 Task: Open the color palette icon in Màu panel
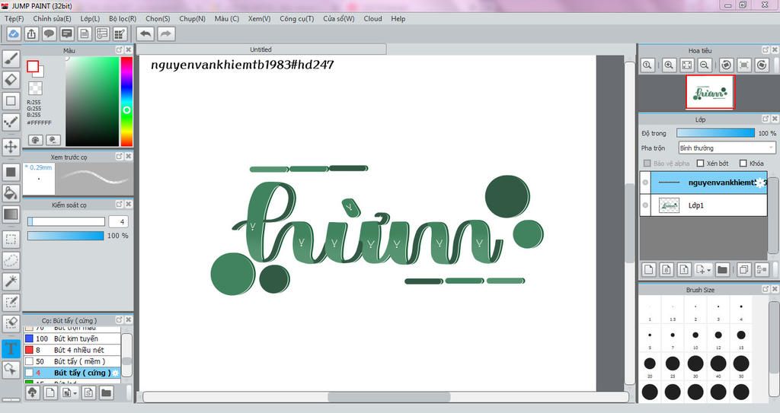(35, 140)
